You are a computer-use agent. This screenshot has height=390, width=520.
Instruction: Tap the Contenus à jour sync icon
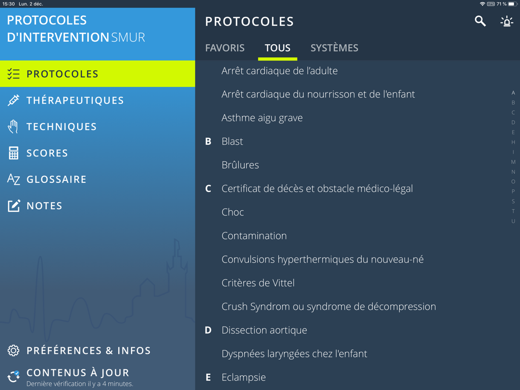(14, 377)
